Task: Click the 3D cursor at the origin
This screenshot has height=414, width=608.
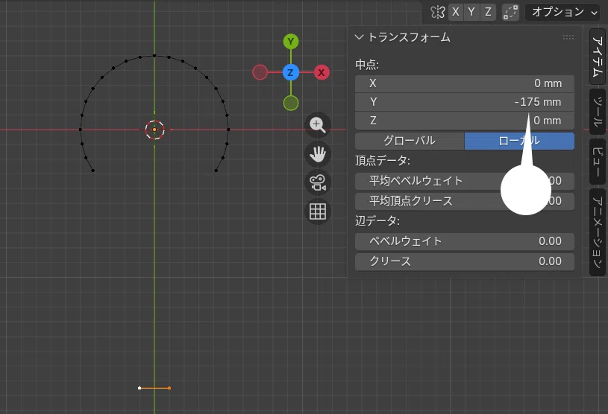Action: pos(154,130)
